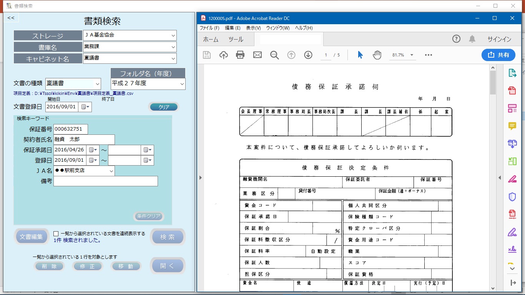
Task: Open 表示(V) menu in Acrobat
Action: coord(253,28)
